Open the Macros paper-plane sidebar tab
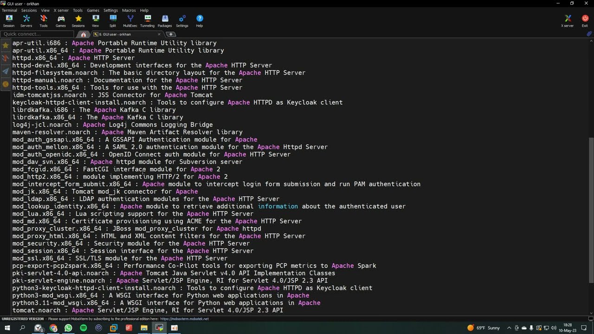Screen dimensions: 594x334 click(6, 71)
